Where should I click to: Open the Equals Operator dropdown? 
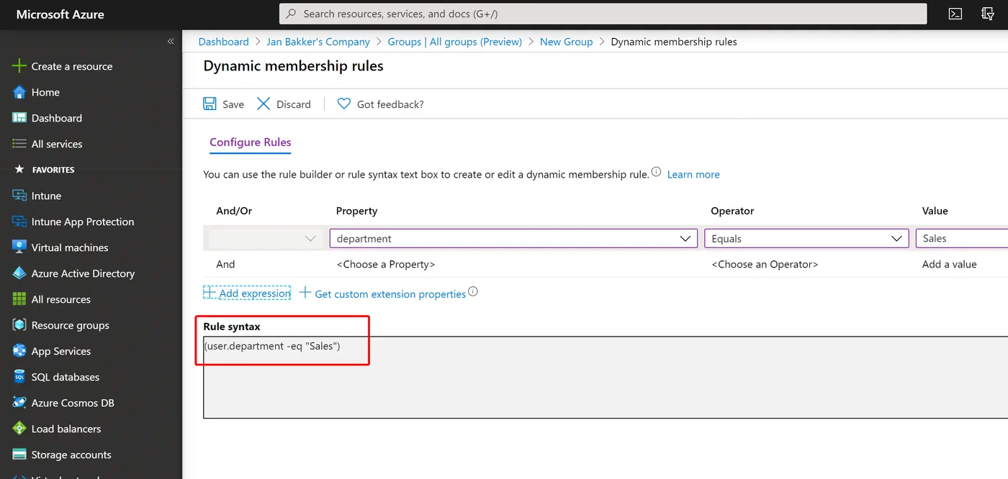(x=806, y=239)
